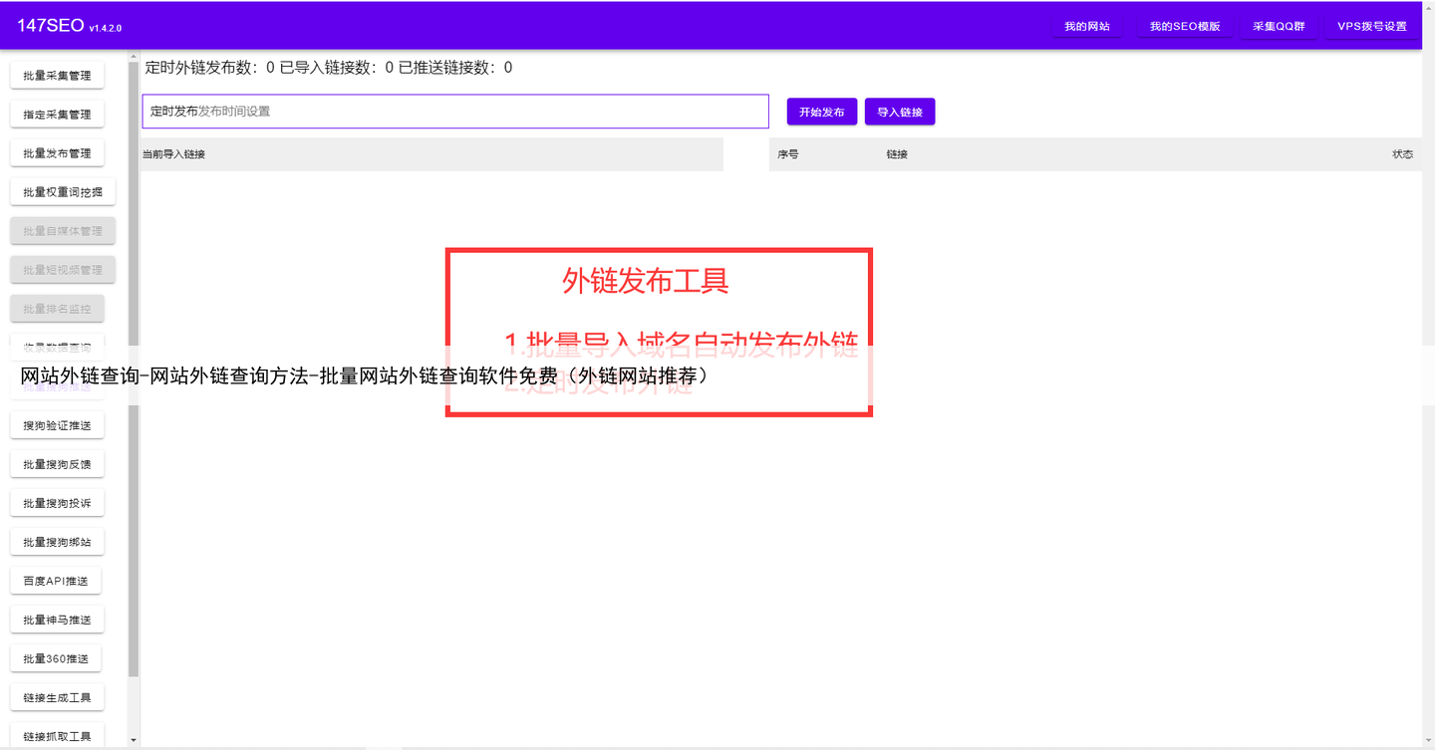The image size is (1435, 750).
Task: Select 批量搜狗投诉 option
Action: [x=57, y=503]
